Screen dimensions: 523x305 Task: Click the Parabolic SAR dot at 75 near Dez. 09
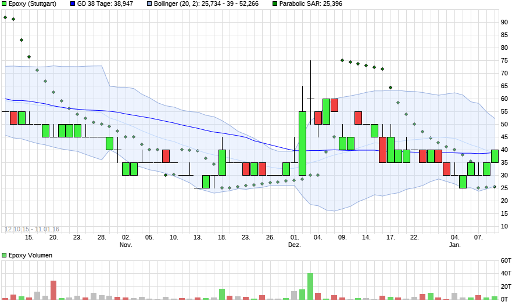(342, 60)
